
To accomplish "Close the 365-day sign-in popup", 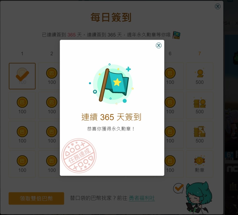I will [x=159, y=45].
